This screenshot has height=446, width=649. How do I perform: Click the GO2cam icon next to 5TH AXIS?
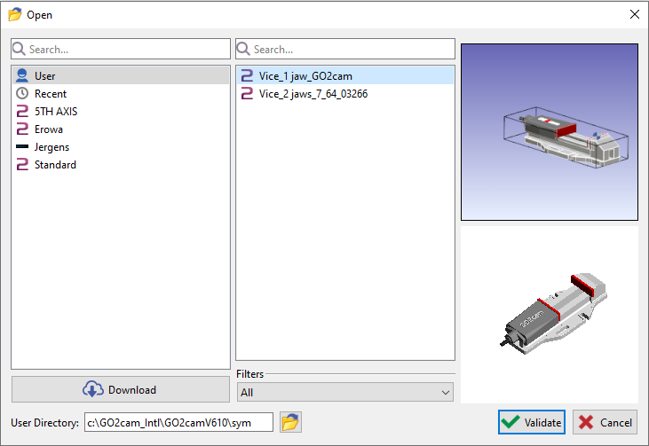pos(22,112)
